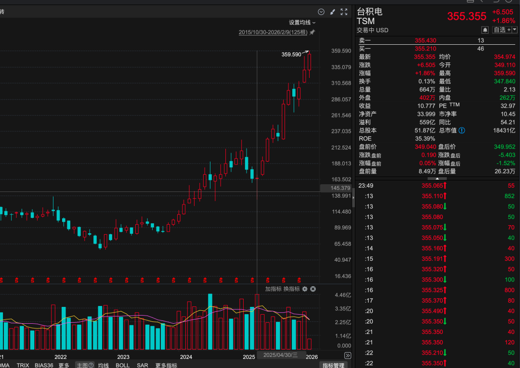Click the large 355.355 last price
This screenshot has height=368, width=520.
click(x=467, y=16)
